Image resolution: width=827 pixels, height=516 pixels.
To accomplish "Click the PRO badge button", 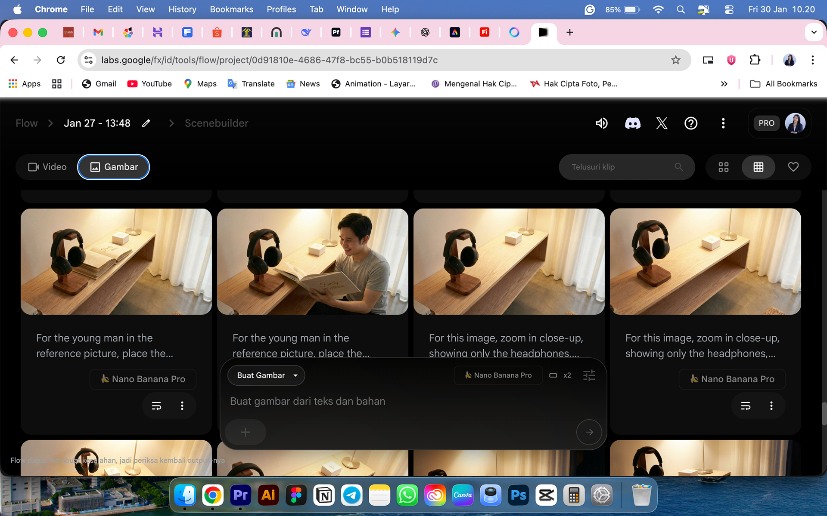I will [766, 123].
